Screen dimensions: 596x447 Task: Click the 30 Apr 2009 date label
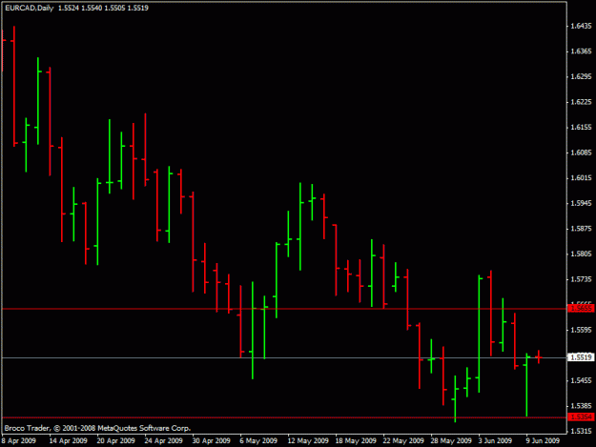(211, 440)
